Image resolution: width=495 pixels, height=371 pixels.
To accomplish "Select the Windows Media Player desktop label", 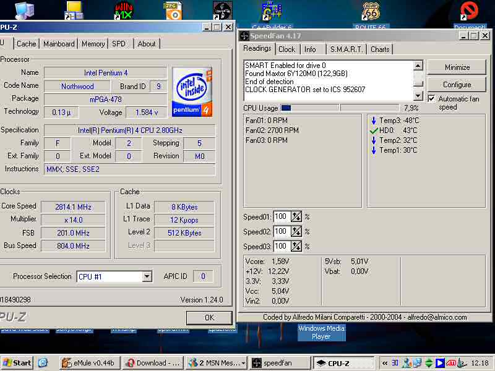I will pos(321,333).
